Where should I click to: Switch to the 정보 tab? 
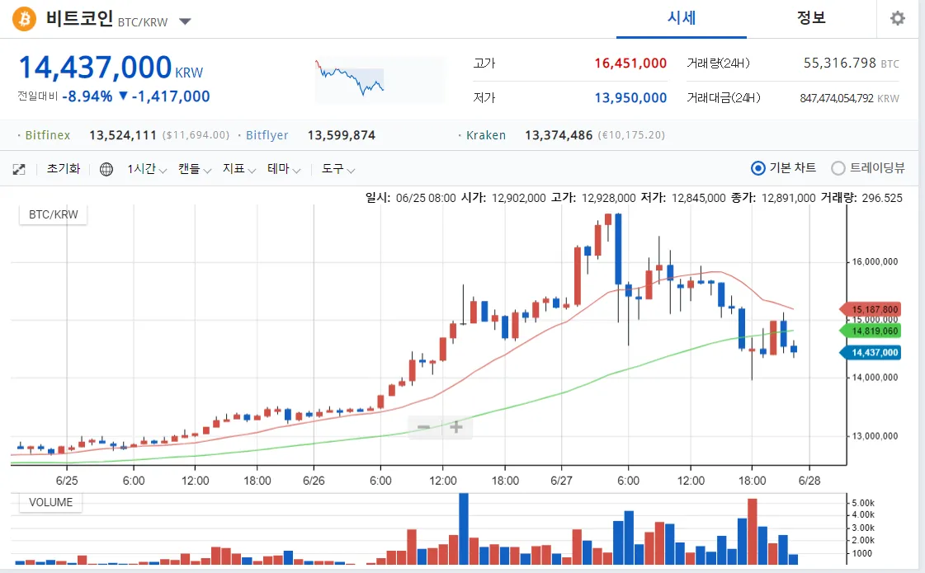tap(811, 18)
